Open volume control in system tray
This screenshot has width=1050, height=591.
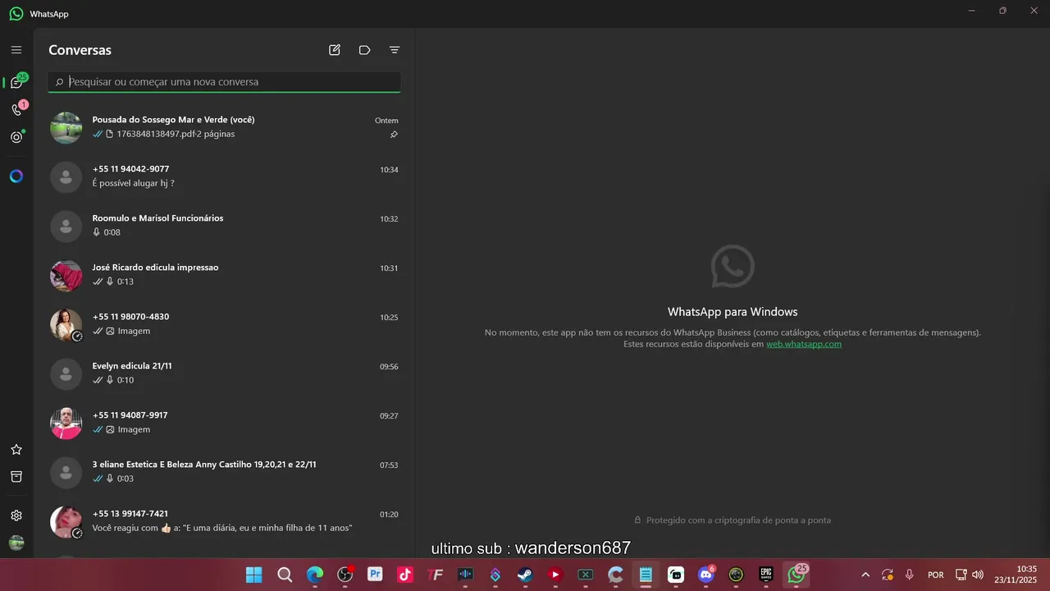(977, 575)
